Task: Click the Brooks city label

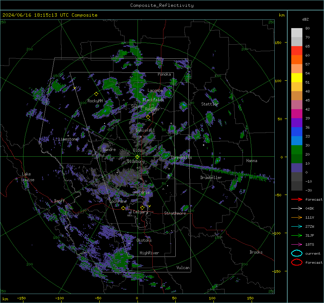Action: [x=256, y=252]
